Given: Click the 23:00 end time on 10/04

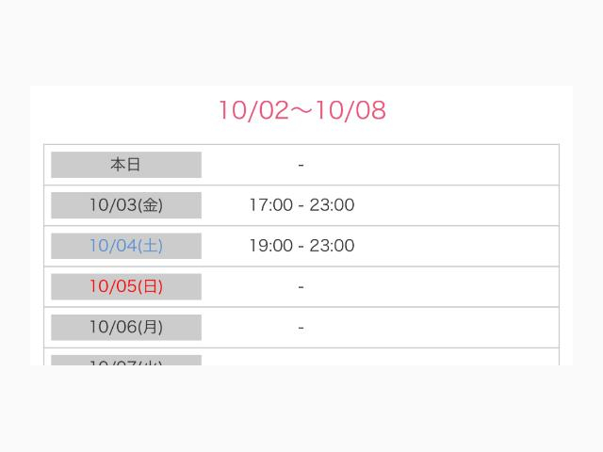Looking at the screenshot, I should [x=333, y=246].
